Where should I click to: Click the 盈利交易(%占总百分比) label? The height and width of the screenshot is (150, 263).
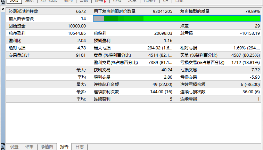pos(116,63)
